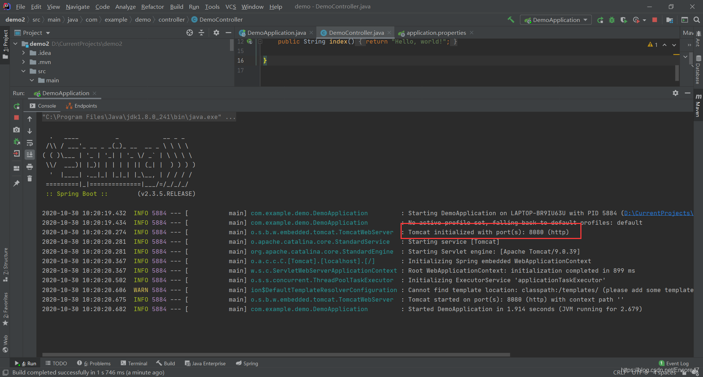The height and width of the screenshot is (377, 703).
Task: Open the File menu
Action: 21,7
